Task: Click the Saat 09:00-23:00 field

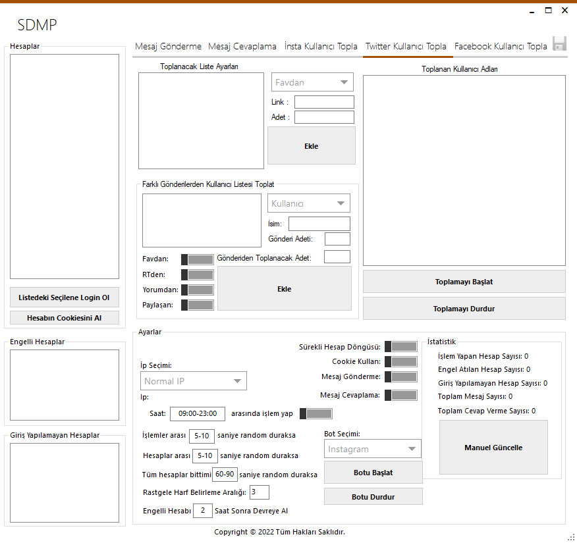Action: (198, 413)
